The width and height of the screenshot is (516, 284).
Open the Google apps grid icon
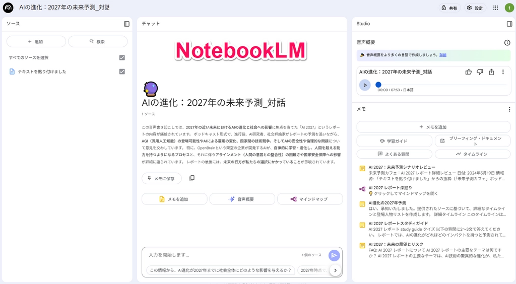click(x=495, y=8)
